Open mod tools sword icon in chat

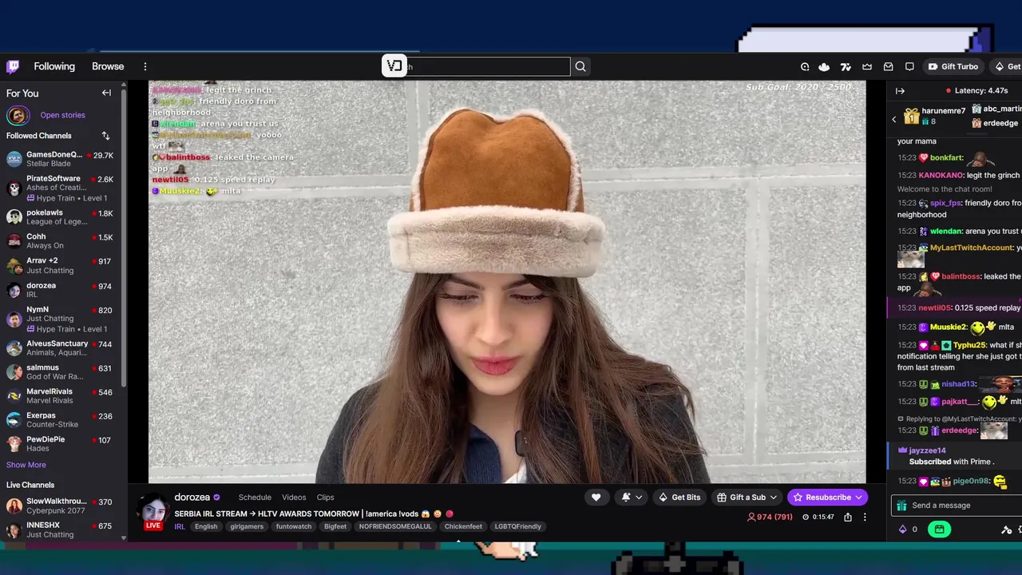(x=1007, y=529)
